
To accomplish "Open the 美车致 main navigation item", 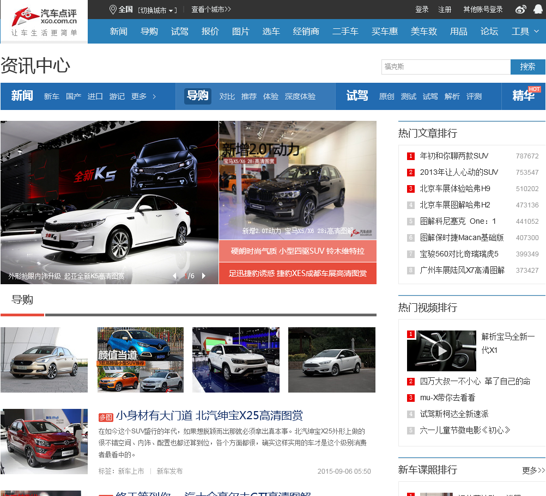I will pos(424,31).
